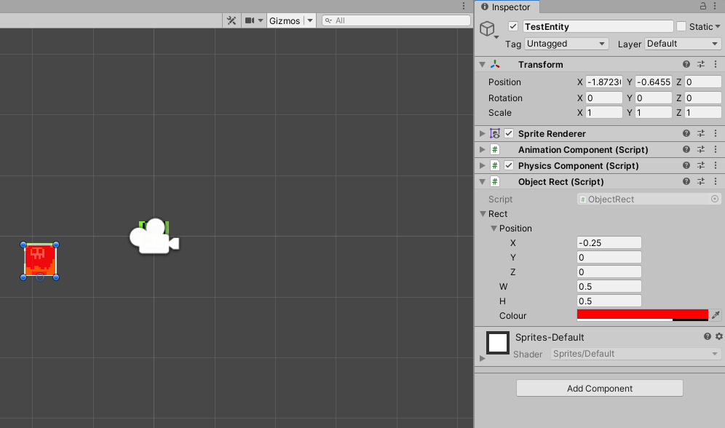The image size is (725, 428).
Task: Click the script object picker circle
Action: pos(714,199)
